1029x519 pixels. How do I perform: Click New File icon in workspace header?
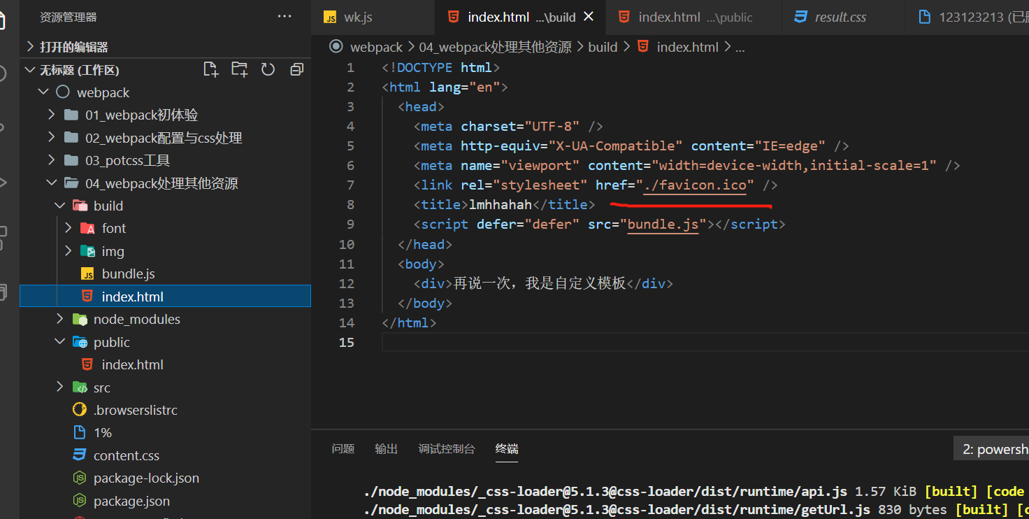click(x=210, y=69)
